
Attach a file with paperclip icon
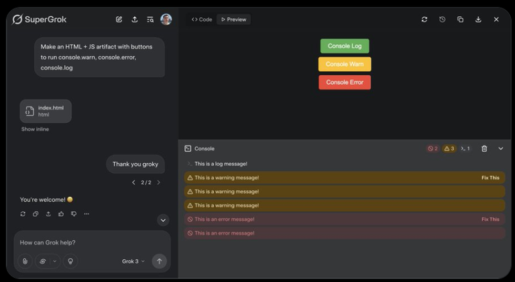pos(25,261)
